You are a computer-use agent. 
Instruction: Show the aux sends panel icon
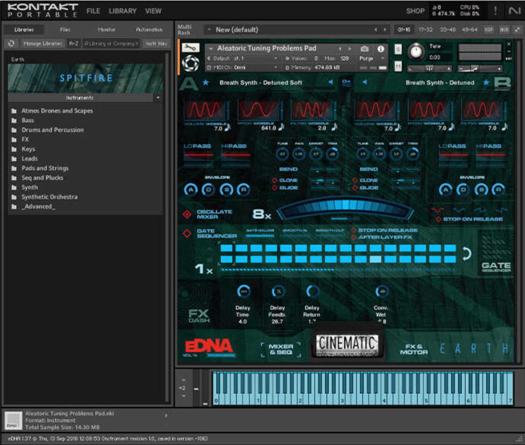click(504, 30)
